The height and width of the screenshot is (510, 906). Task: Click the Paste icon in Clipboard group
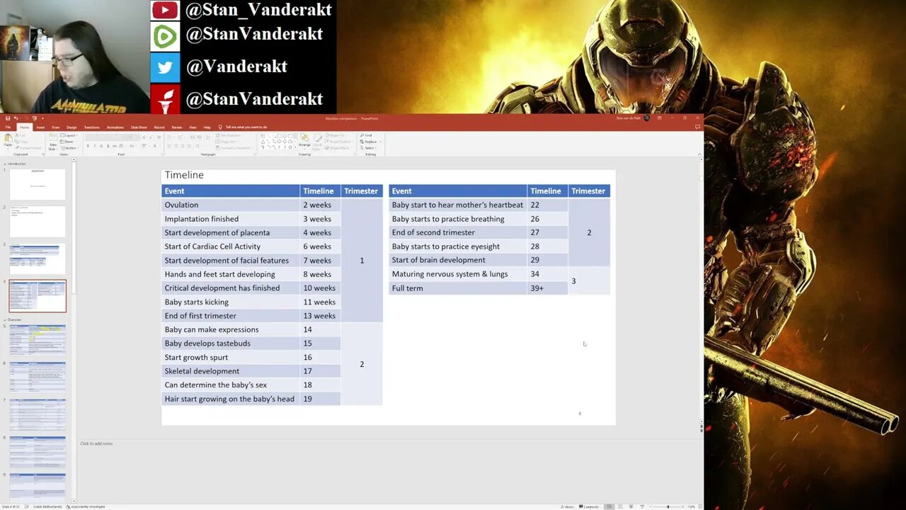[x=8, y=139]
